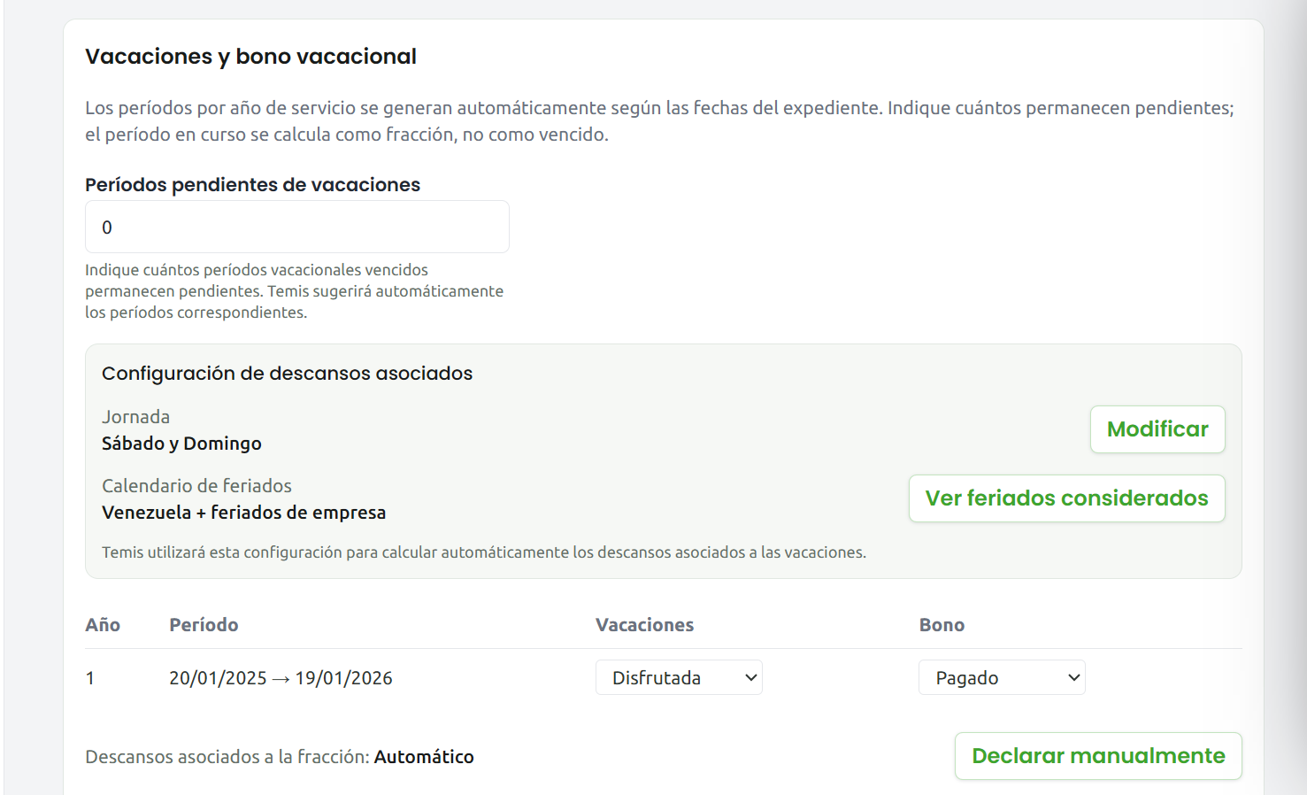Open the Bono dropdown showing Pagado
1307x795 pixels.
(1002, 677)
